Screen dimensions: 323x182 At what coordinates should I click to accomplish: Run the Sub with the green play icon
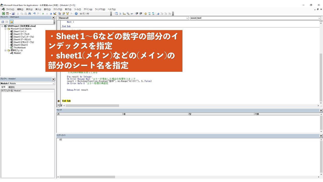click(43, 14)
